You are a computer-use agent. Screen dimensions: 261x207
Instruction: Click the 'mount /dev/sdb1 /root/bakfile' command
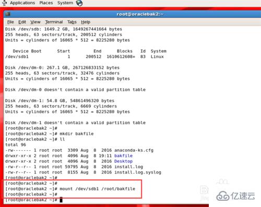pos(97,189)
